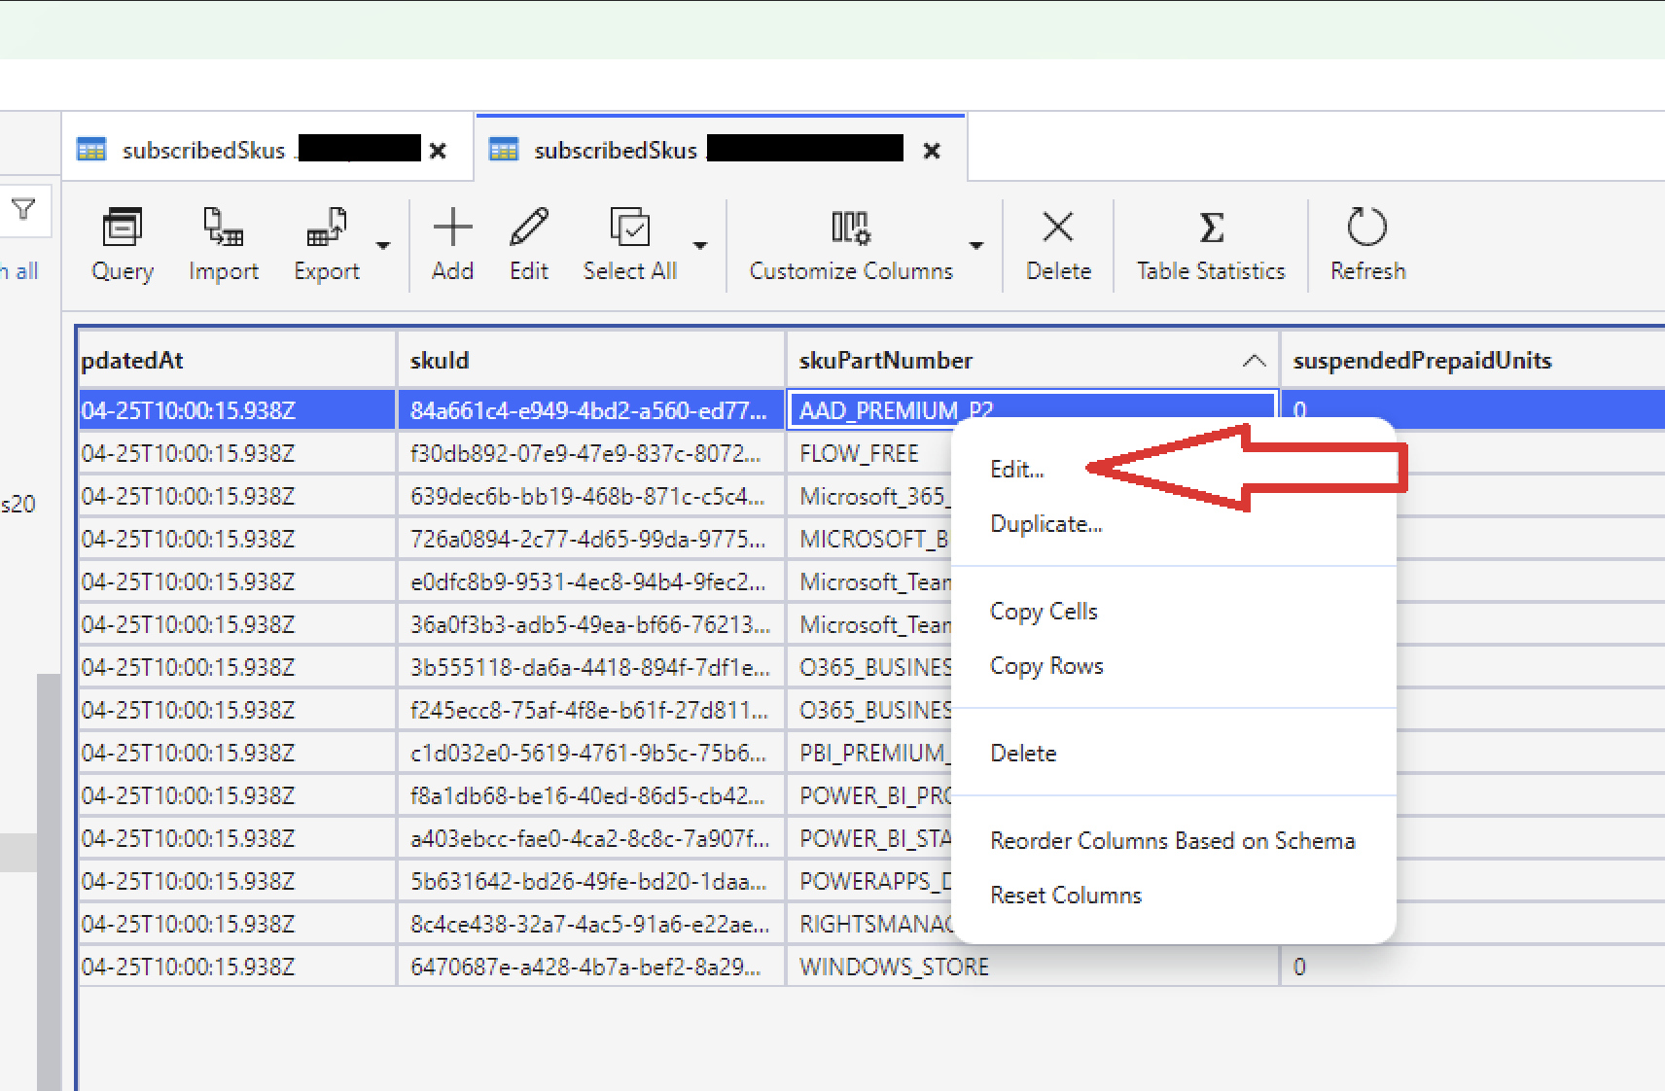Open the Select All dropdown arrow

click(x=700, y=245)
